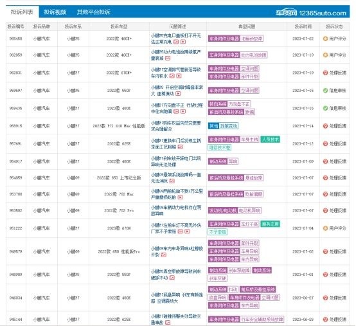The height and width of the screenshot is (326, 356).
Task: Play video icon in complaint 959435 row
Action: tap(183, 111)
